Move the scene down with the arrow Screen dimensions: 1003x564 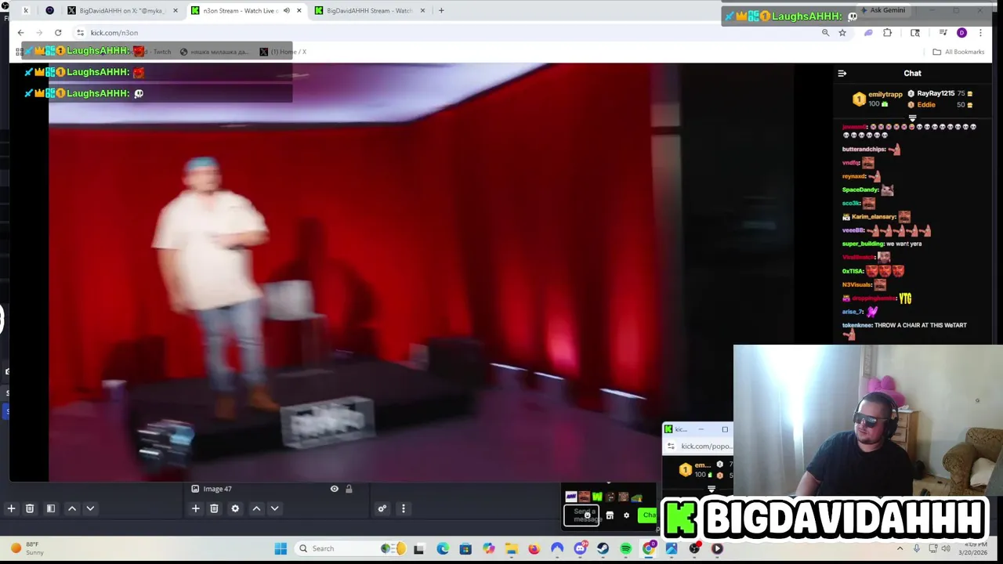(90, 508)
